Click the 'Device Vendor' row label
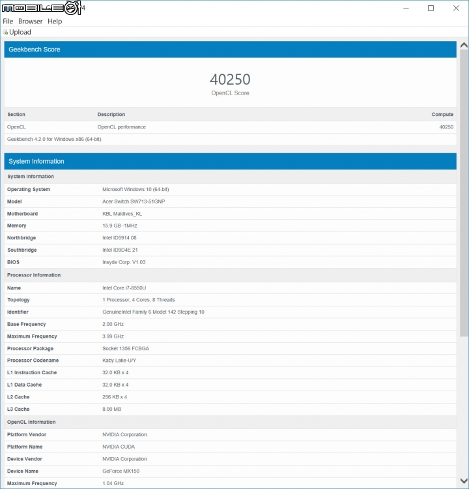The height and width of the screenshot is (489, 469). point(24,459)
